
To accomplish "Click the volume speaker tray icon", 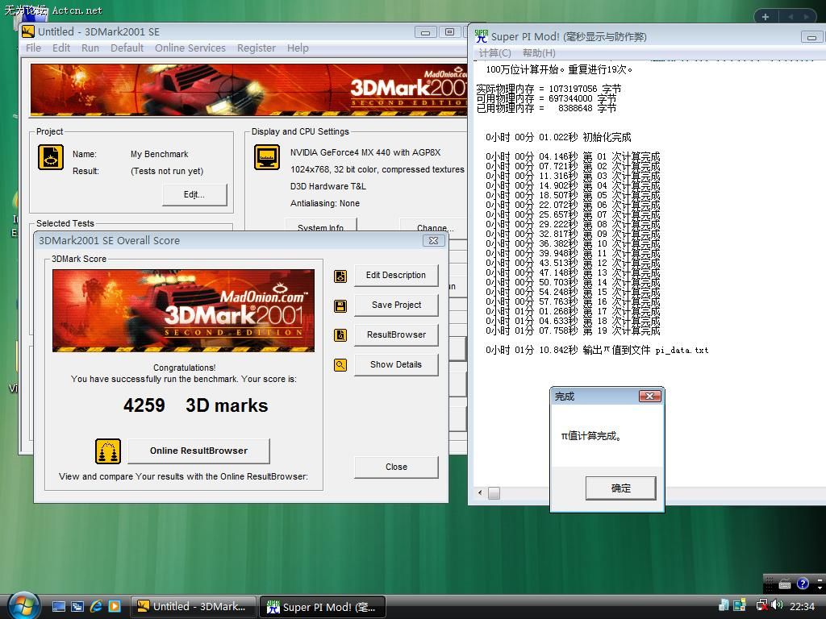I will (777, 605).
